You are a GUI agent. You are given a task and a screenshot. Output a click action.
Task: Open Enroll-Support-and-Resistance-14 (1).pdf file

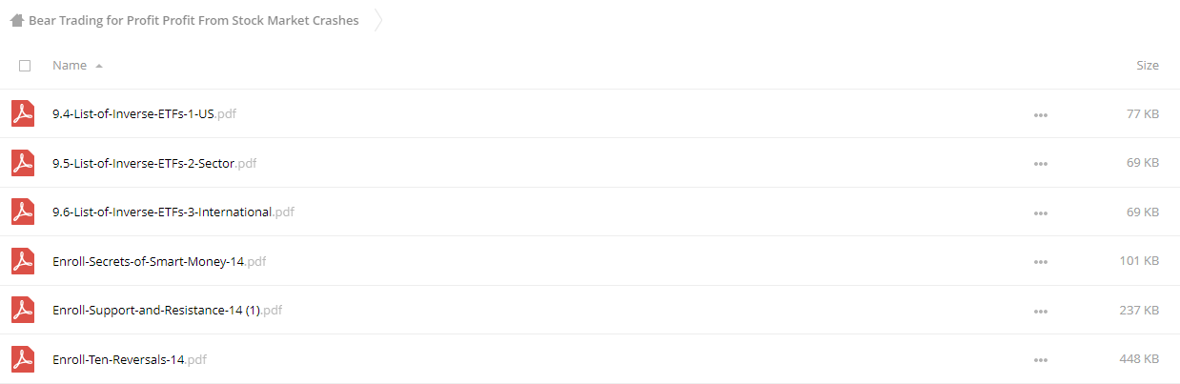[x=167, y=310]
